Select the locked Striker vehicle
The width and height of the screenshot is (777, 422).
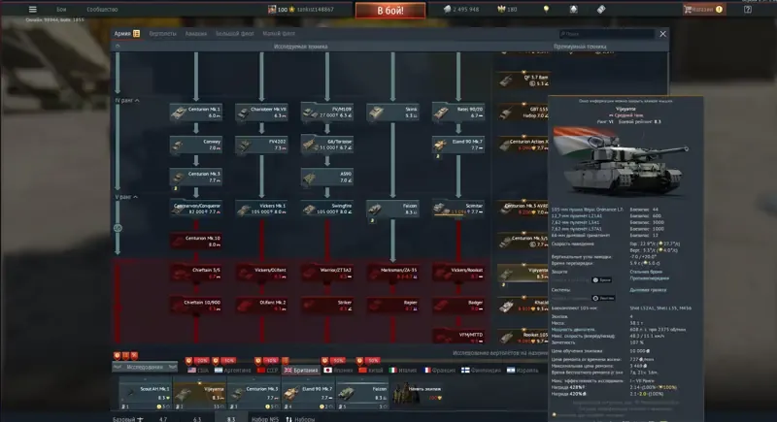pyautogui.click(x=327, y=306)
